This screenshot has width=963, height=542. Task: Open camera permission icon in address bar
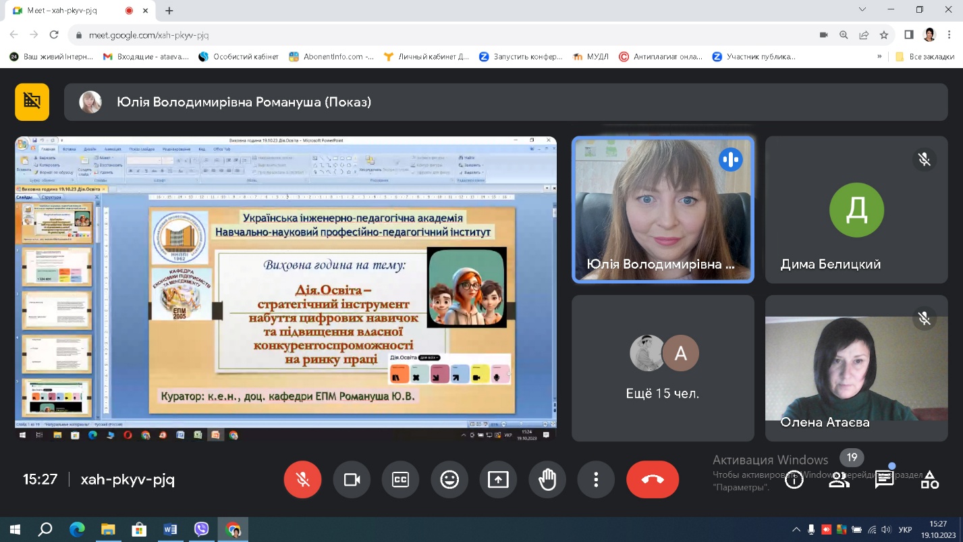[x=823, y=35]
